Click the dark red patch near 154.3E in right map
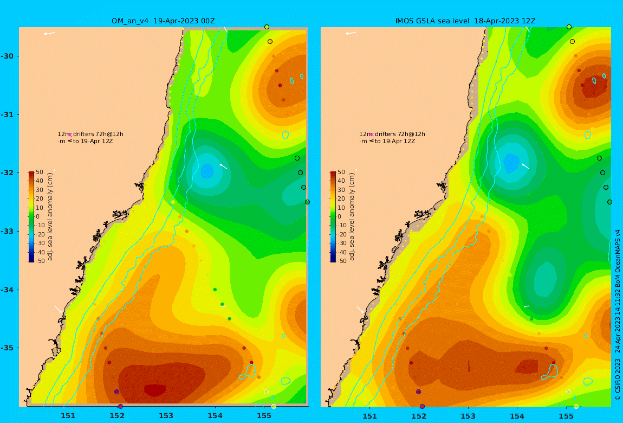623x423 pixels. click(x=527, y=366)
